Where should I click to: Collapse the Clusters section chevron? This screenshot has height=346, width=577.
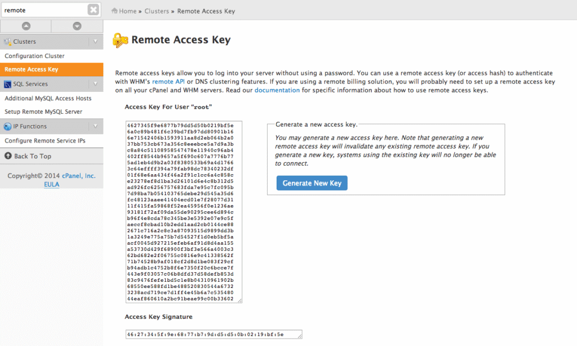click(95, 42)
